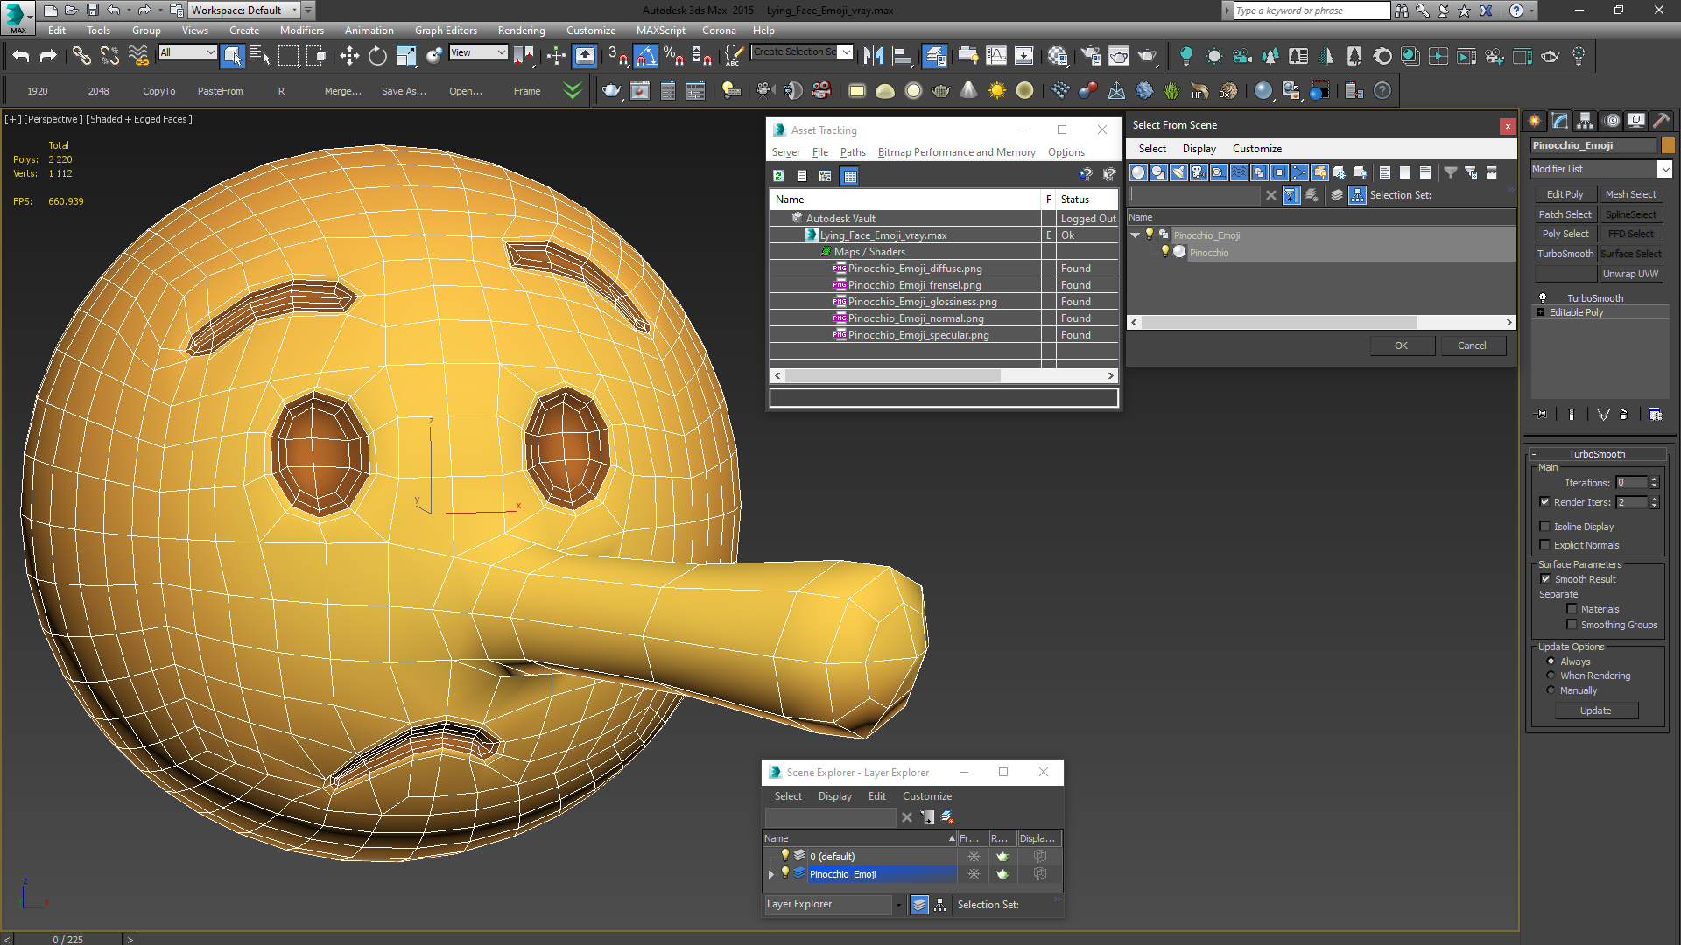Open the Workspace Default dropdown
Screen dimensions: 1681x945
294,10
